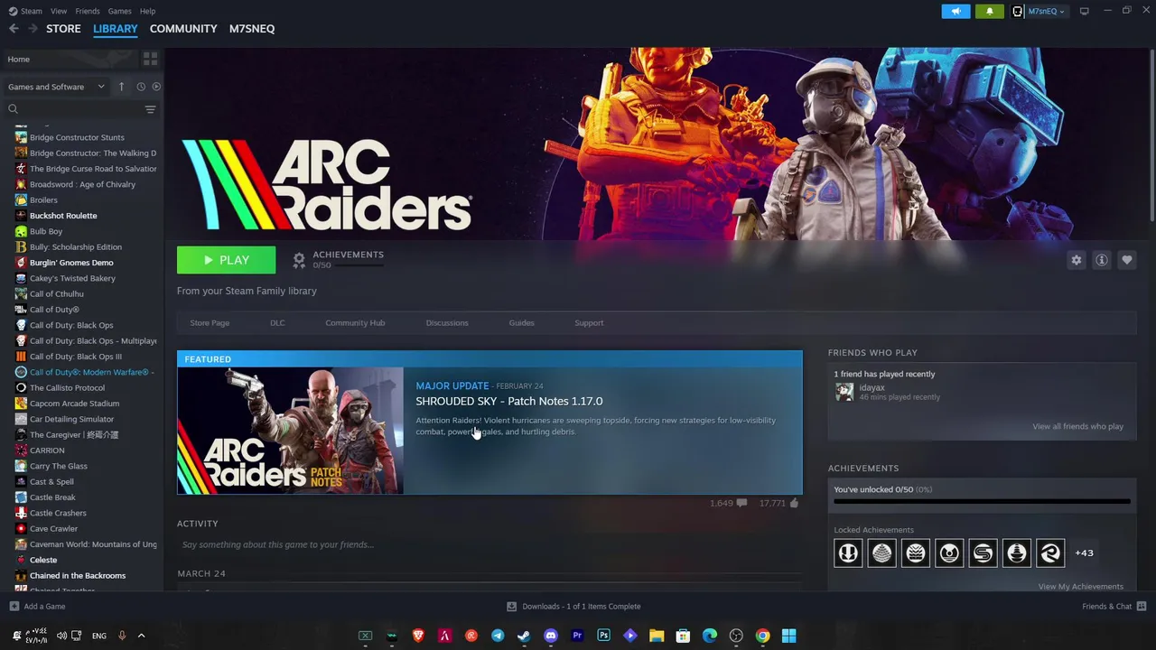Open first locked achievement icon
The width and height of the screenshot is (1156, 650).
pos(848,552)
